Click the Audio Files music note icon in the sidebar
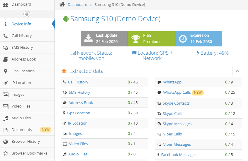 pyautogui.click(x=6, y=118)
